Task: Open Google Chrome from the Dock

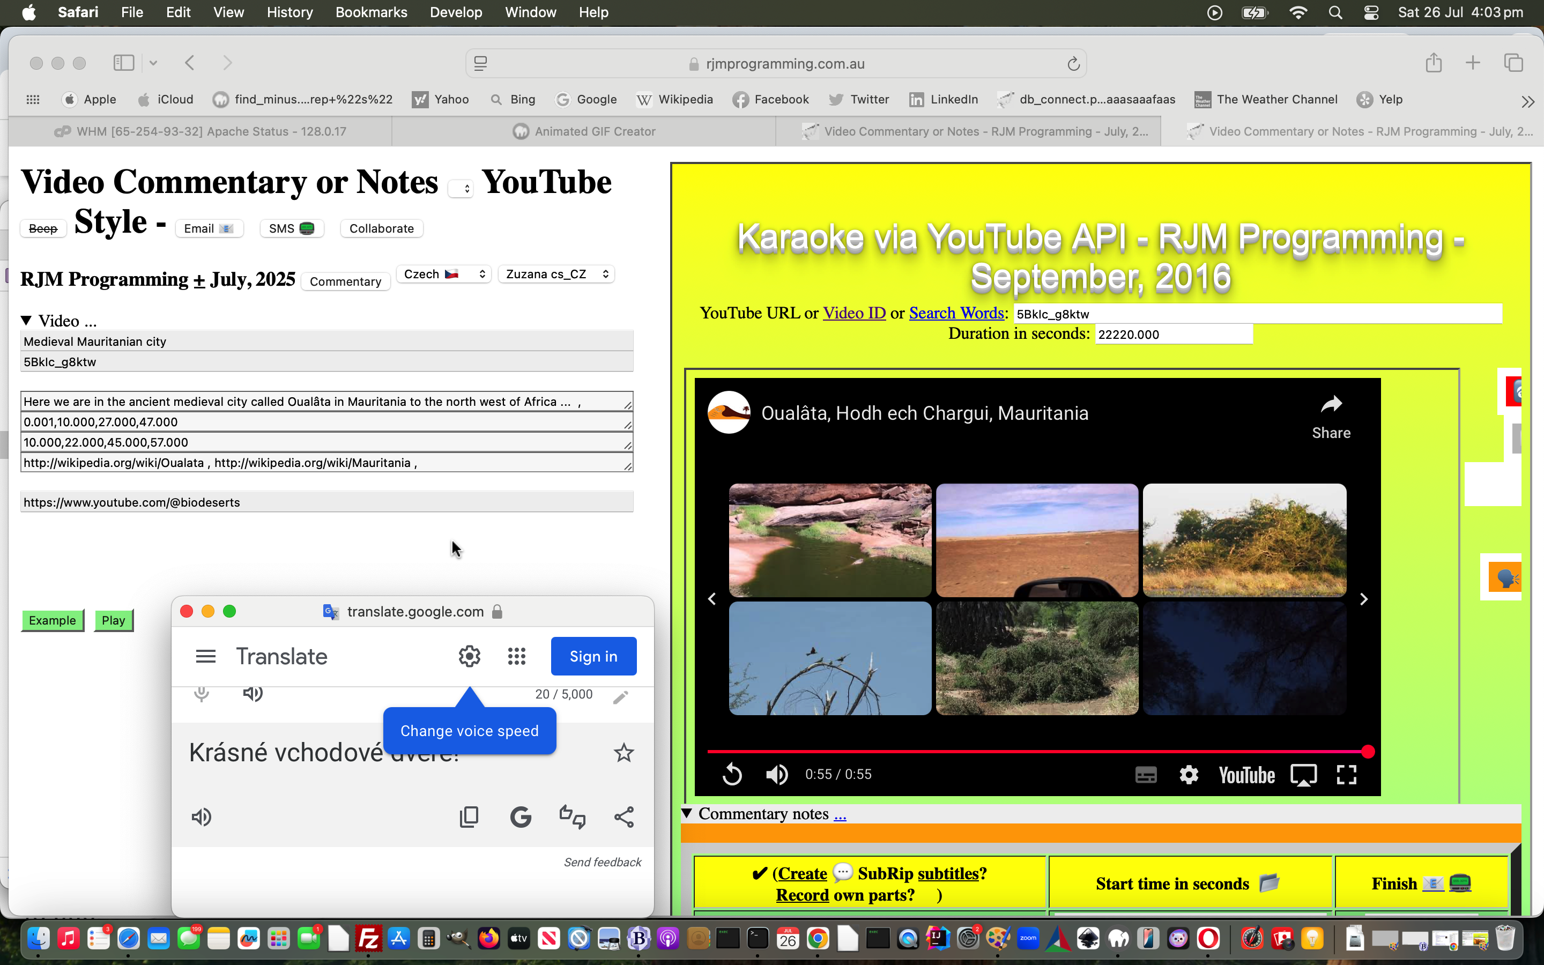Action: (817, 938)
